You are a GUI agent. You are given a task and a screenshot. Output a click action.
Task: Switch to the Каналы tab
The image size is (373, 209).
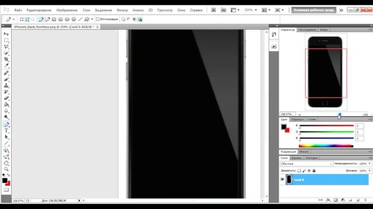coord(296,158)
